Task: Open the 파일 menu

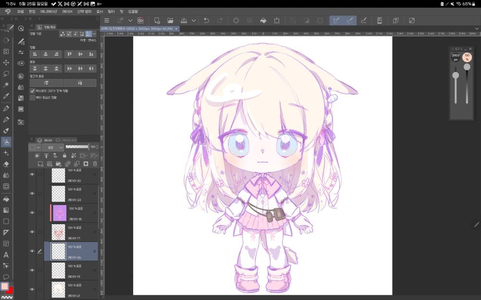Action: (21, 12)
